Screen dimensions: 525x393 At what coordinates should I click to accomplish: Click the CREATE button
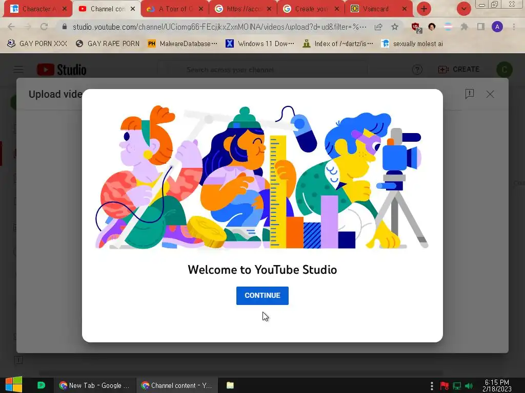click(x=459, y=70)
